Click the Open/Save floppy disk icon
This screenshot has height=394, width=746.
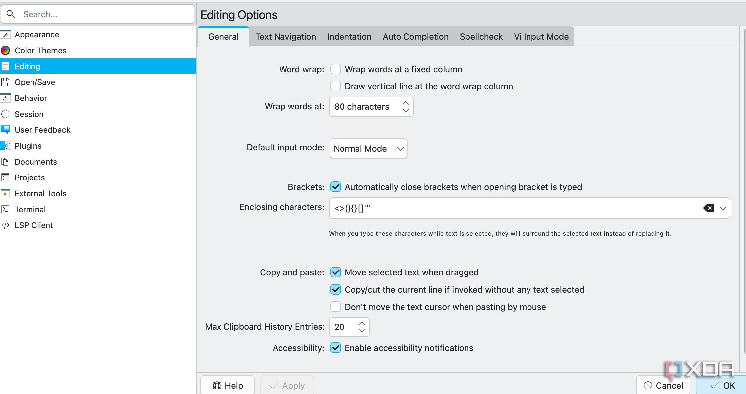pyautogui.click(x=5, y=82)
